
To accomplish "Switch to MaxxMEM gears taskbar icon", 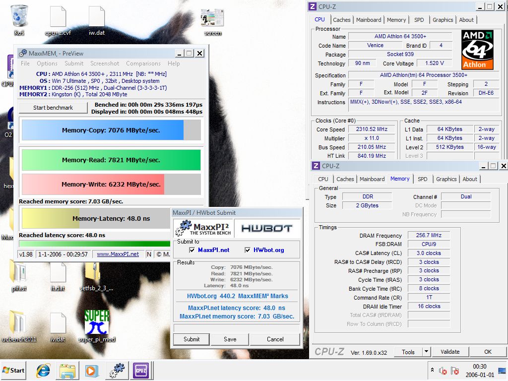I will (x=117, y=370).
